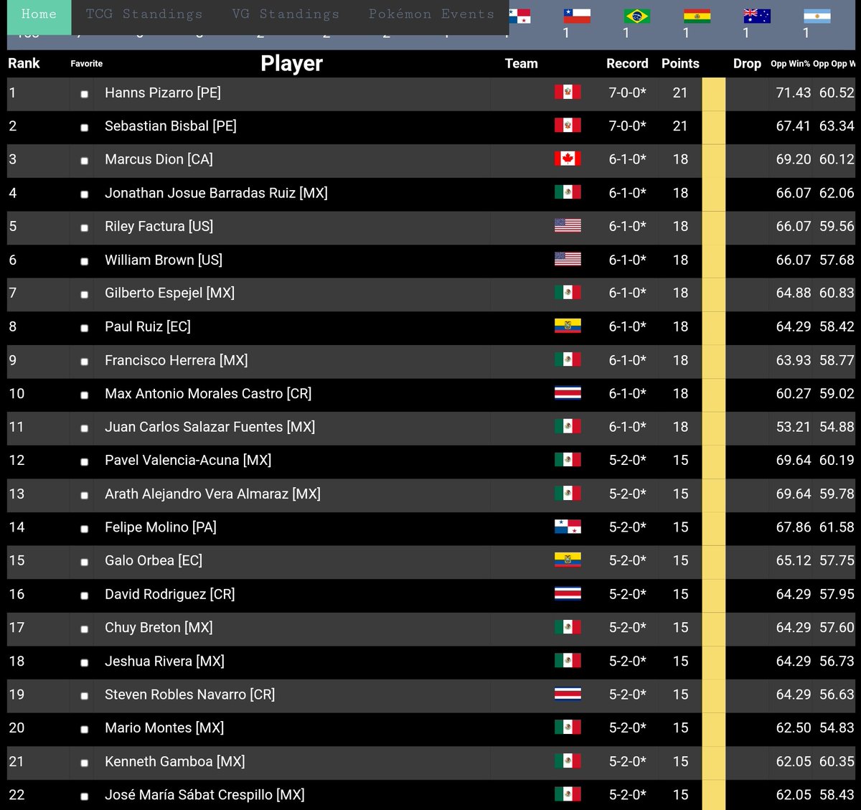The width and height of the screenshot is (861, 810).
Task: Click yellow drop cell for Galo Orbea
Action: click(x=713, y=562)
